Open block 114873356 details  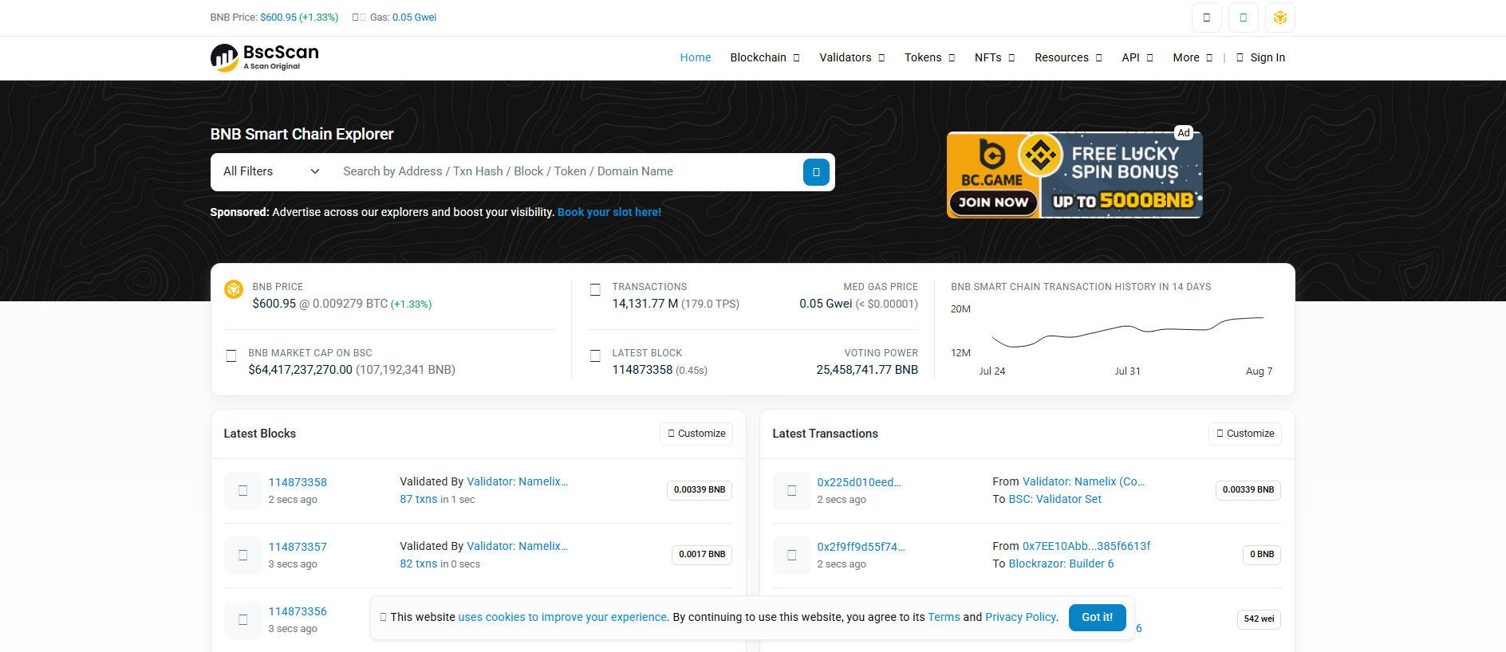pos(298,611)
